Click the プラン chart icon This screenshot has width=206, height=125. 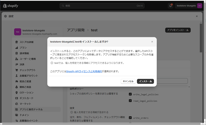17,48
